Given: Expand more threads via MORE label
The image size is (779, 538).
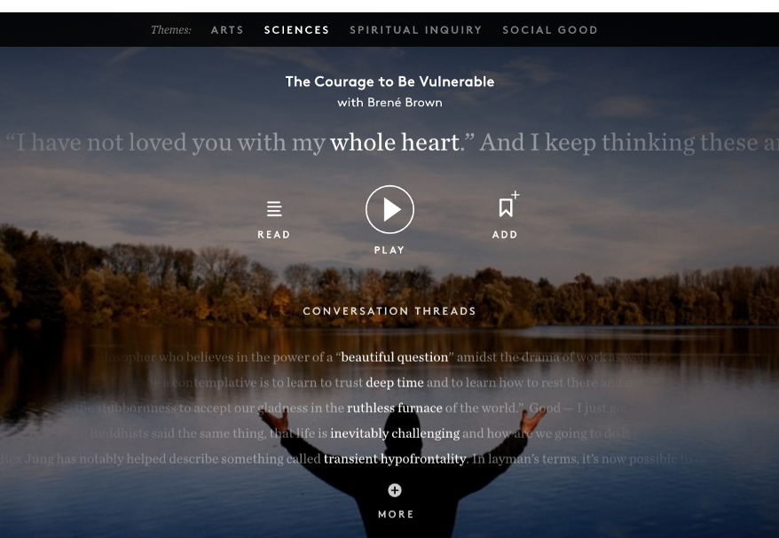Looking at the screenshot, I should pyautogui.click(x=396, y=515).
